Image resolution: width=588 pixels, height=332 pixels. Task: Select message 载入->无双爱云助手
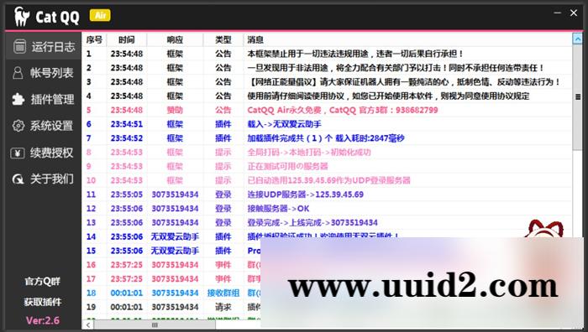[x=284, y=124]
